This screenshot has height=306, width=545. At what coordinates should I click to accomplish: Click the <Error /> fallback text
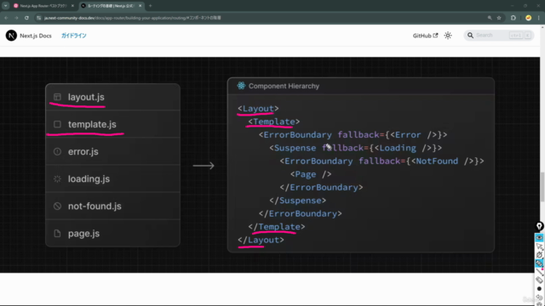413,135
